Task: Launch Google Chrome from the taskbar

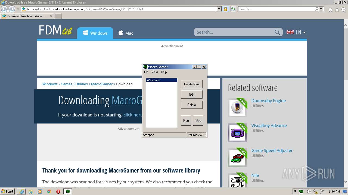Action: click(x=49, y=191)
